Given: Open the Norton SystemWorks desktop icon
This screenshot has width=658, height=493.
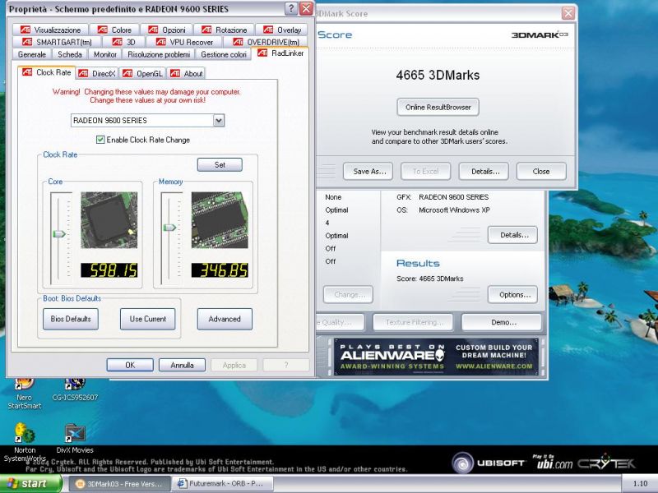Looking at the screenshot, I should (25, 442).
